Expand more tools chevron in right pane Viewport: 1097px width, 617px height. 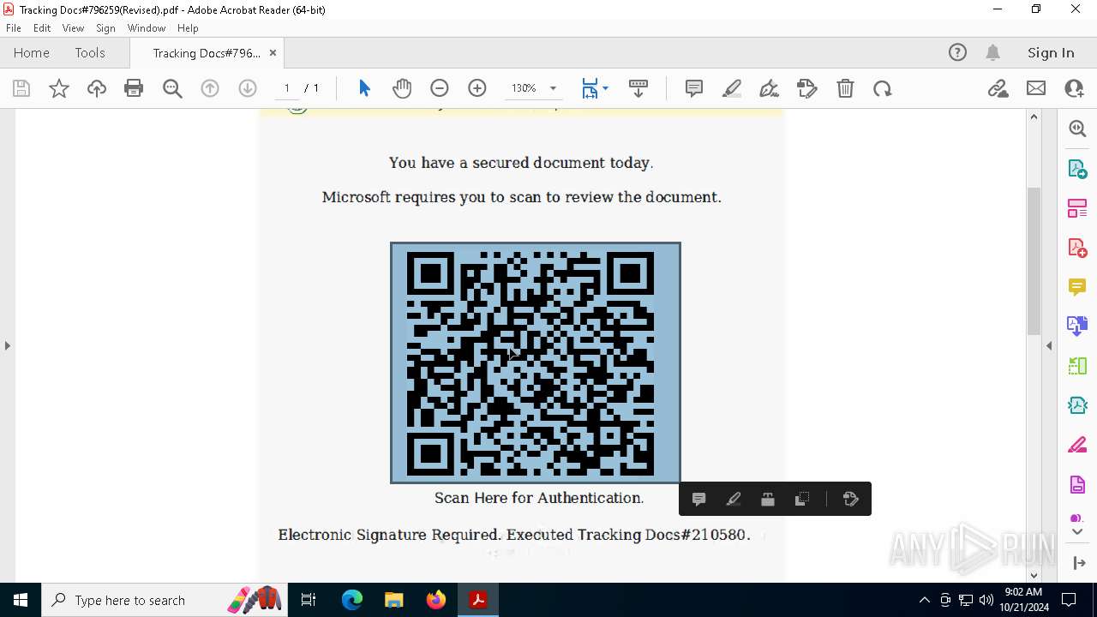[1077, 532]
